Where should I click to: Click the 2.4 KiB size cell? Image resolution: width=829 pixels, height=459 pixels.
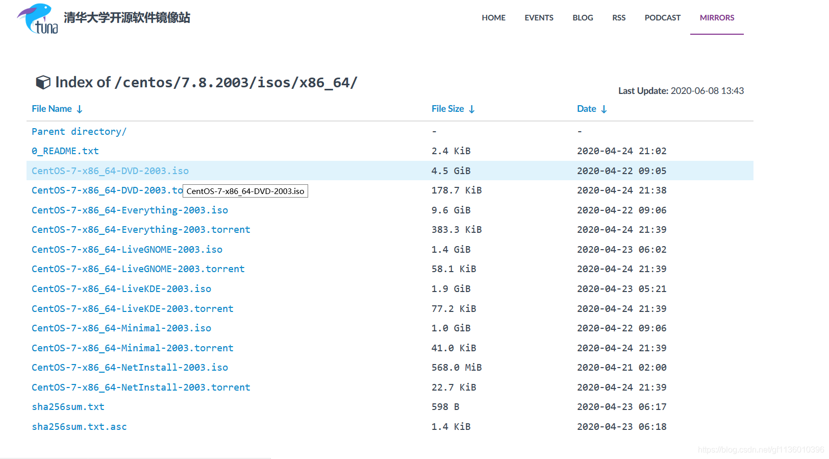451,151
